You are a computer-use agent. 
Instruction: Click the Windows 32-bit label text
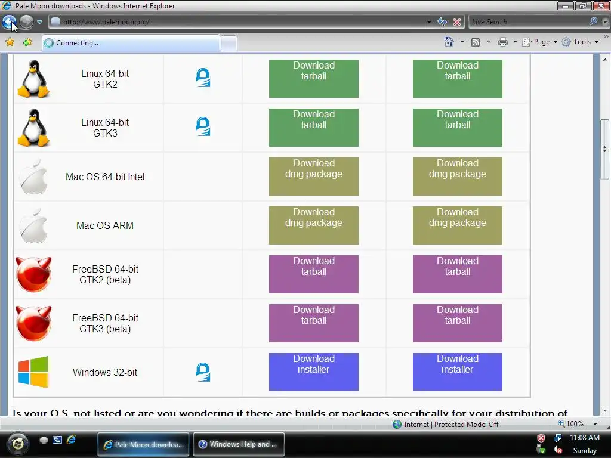[x=105, y=372]
